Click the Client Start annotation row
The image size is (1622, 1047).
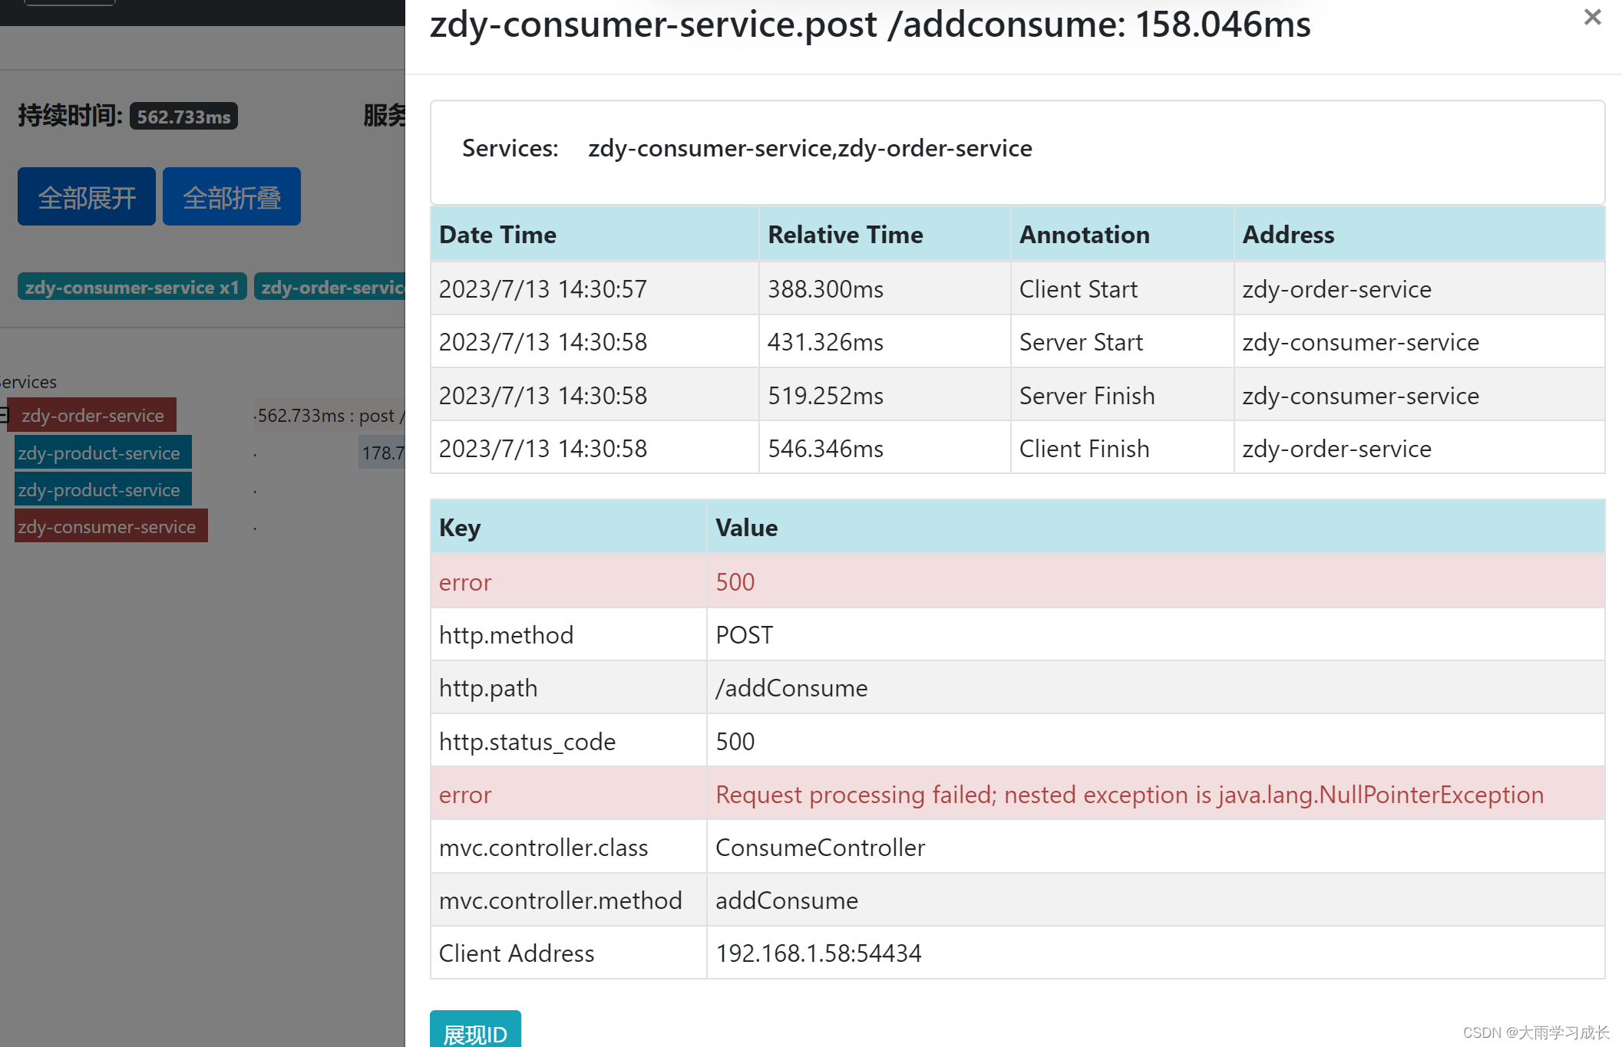click(1078, 289)
